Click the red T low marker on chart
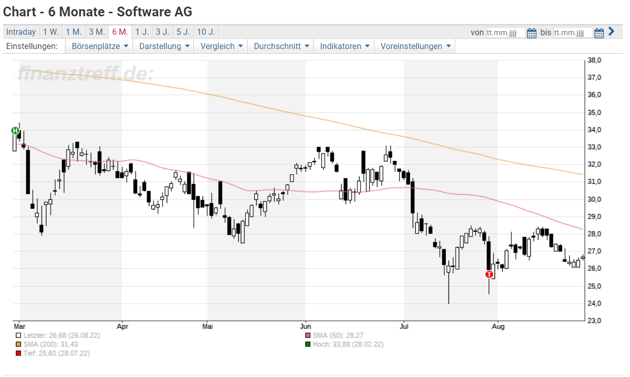 pyautogui.click(x=489, y=274)
